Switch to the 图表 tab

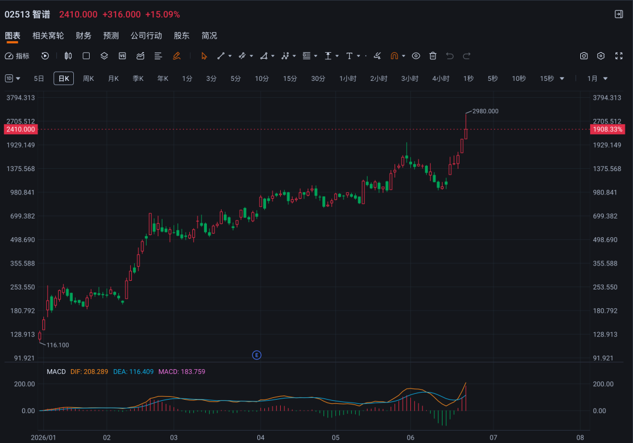click(x=12, y=36)
